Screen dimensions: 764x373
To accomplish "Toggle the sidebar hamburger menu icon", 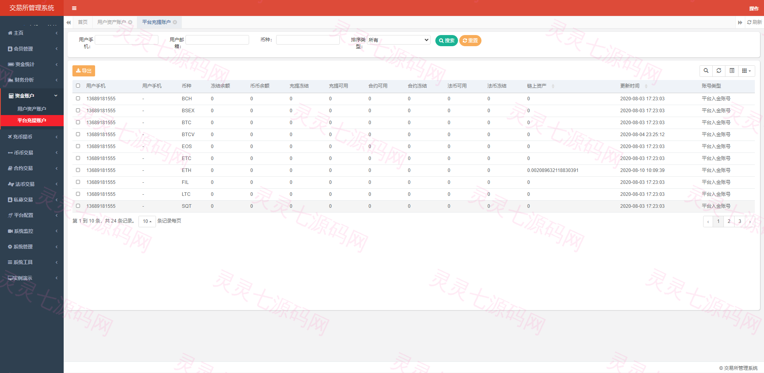I will [74, 8].
